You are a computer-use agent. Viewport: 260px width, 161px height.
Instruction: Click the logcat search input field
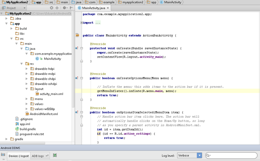[231, 155]
